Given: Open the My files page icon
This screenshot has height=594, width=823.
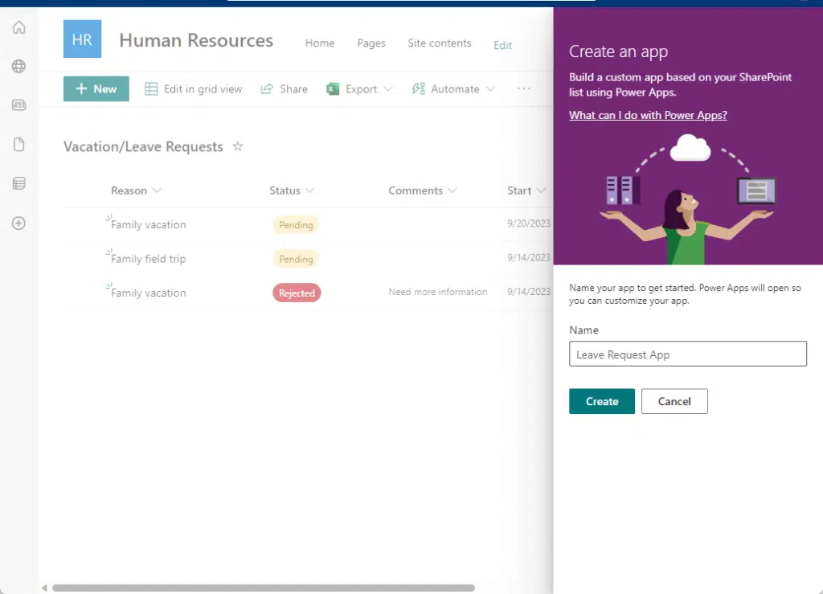Looking at the screenshot, I should pyautogui.click(x=19, y=145).
